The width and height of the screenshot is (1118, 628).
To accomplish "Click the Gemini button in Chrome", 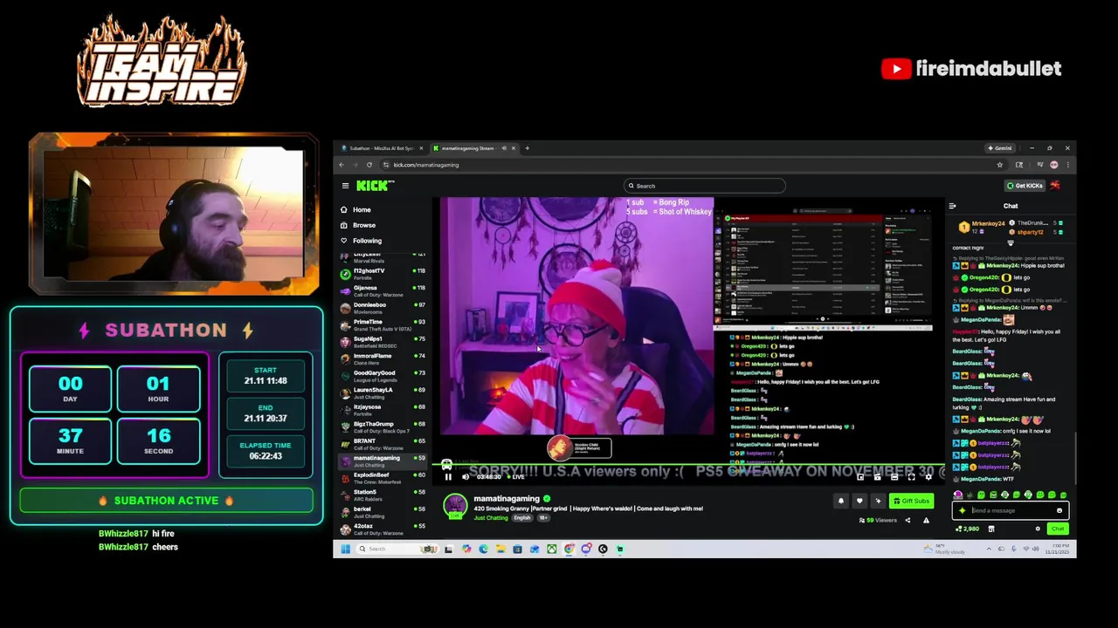I will (1001, 148).
